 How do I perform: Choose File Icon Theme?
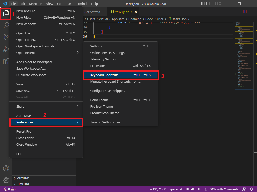pos(120,106)
